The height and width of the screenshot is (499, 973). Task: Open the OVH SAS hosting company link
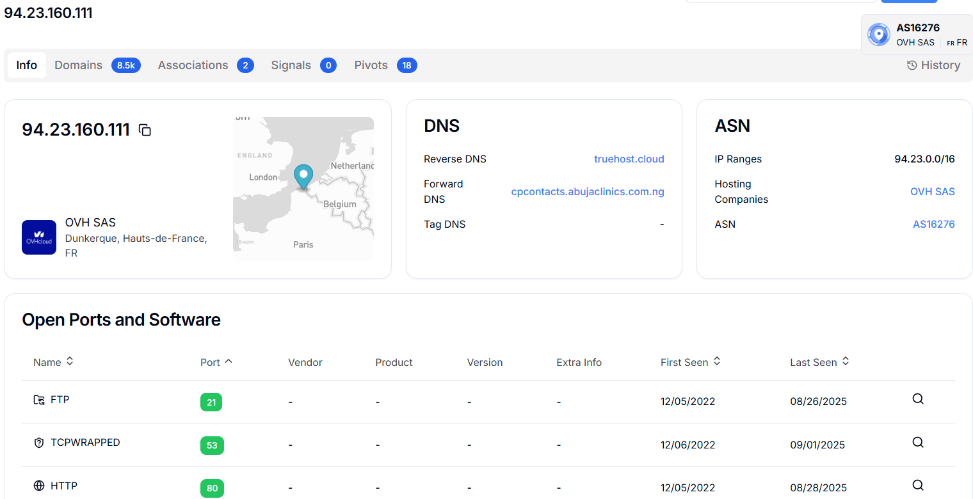point(933,192)
